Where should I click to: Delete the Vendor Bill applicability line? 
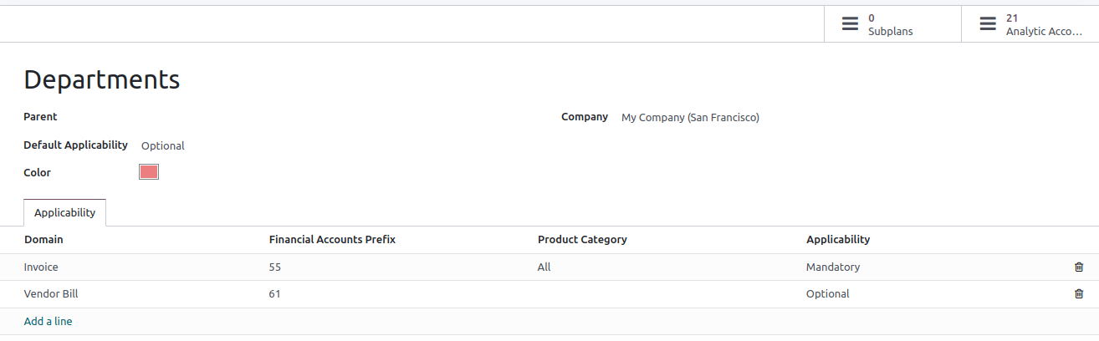coord(1078,294)
